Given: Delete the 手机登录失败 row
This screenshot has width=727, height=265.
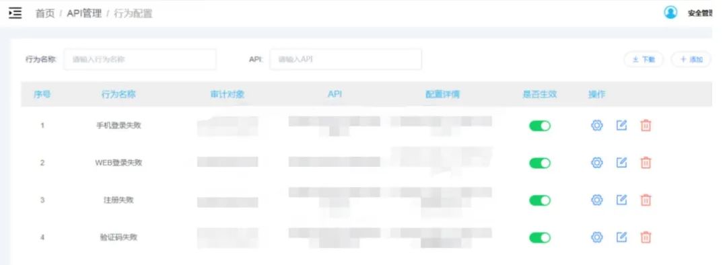Looking at the screenshot, I should pos(646,125).
